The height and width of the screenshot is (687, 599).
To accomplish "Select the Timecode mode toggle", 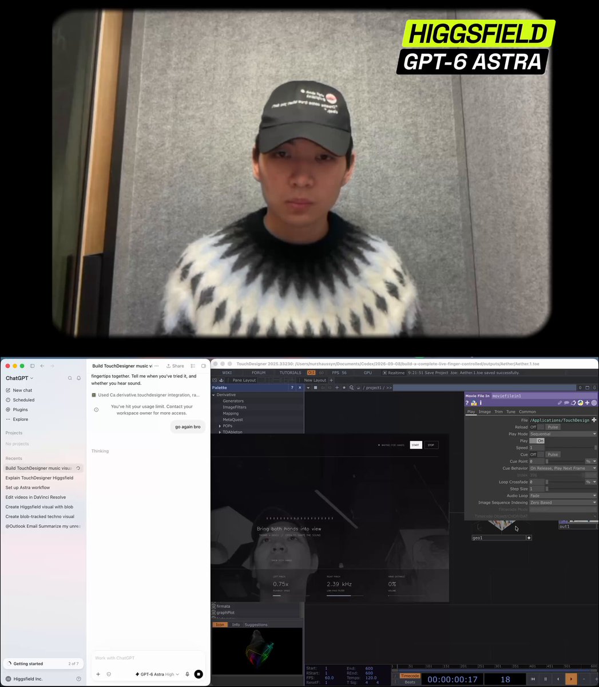I will [410, 676].
